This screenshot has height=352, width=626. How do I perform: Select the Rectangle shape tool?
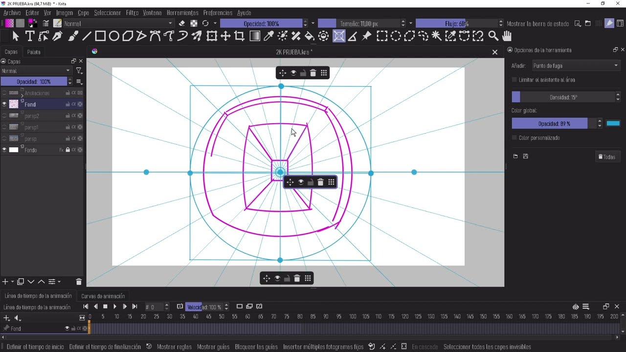point(100,36)
